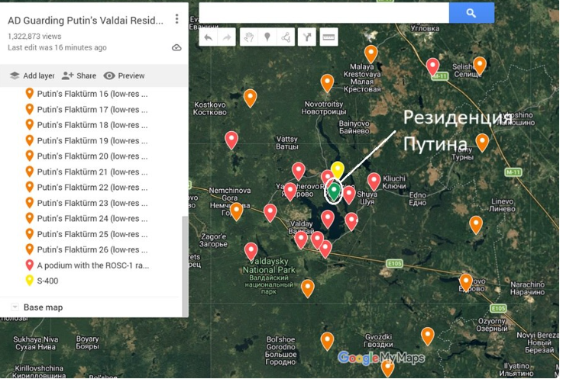Select the hand pan tool

click(x=249, y=37)
